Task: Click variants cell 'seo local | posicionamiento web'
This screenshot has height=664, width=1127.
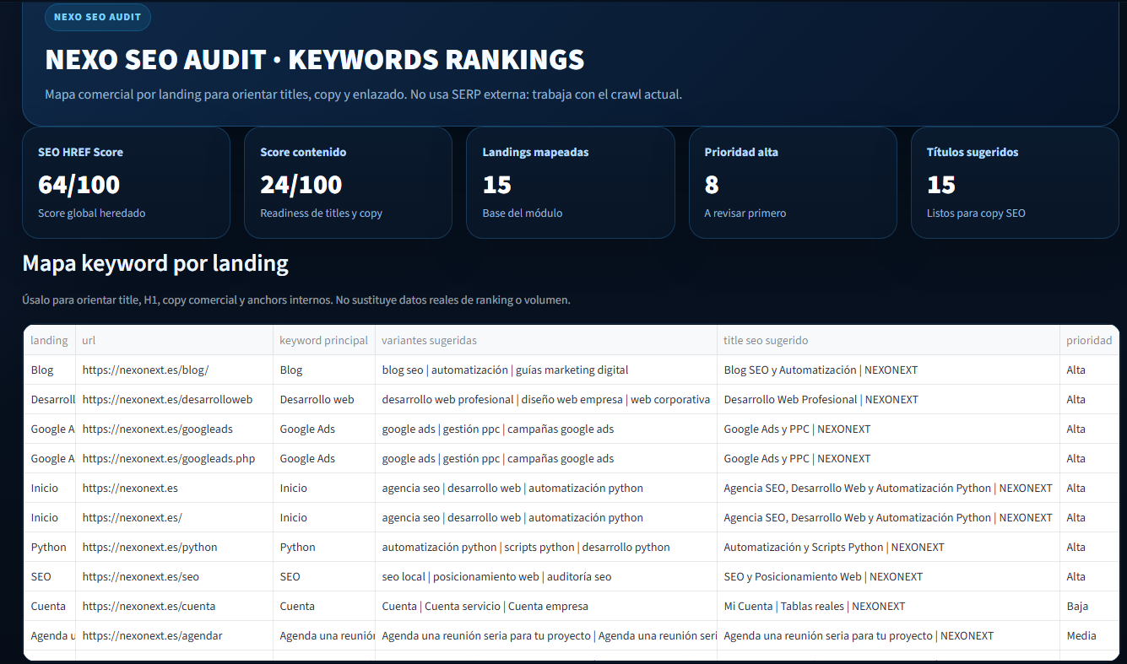Action: tap(546, 576)
